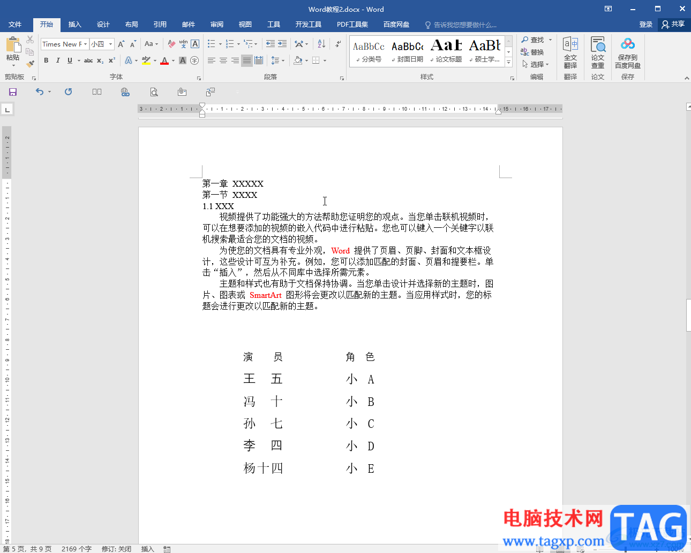Sort text with the A-Z sort icon
The image size is (691, 553).
(321, 44)
